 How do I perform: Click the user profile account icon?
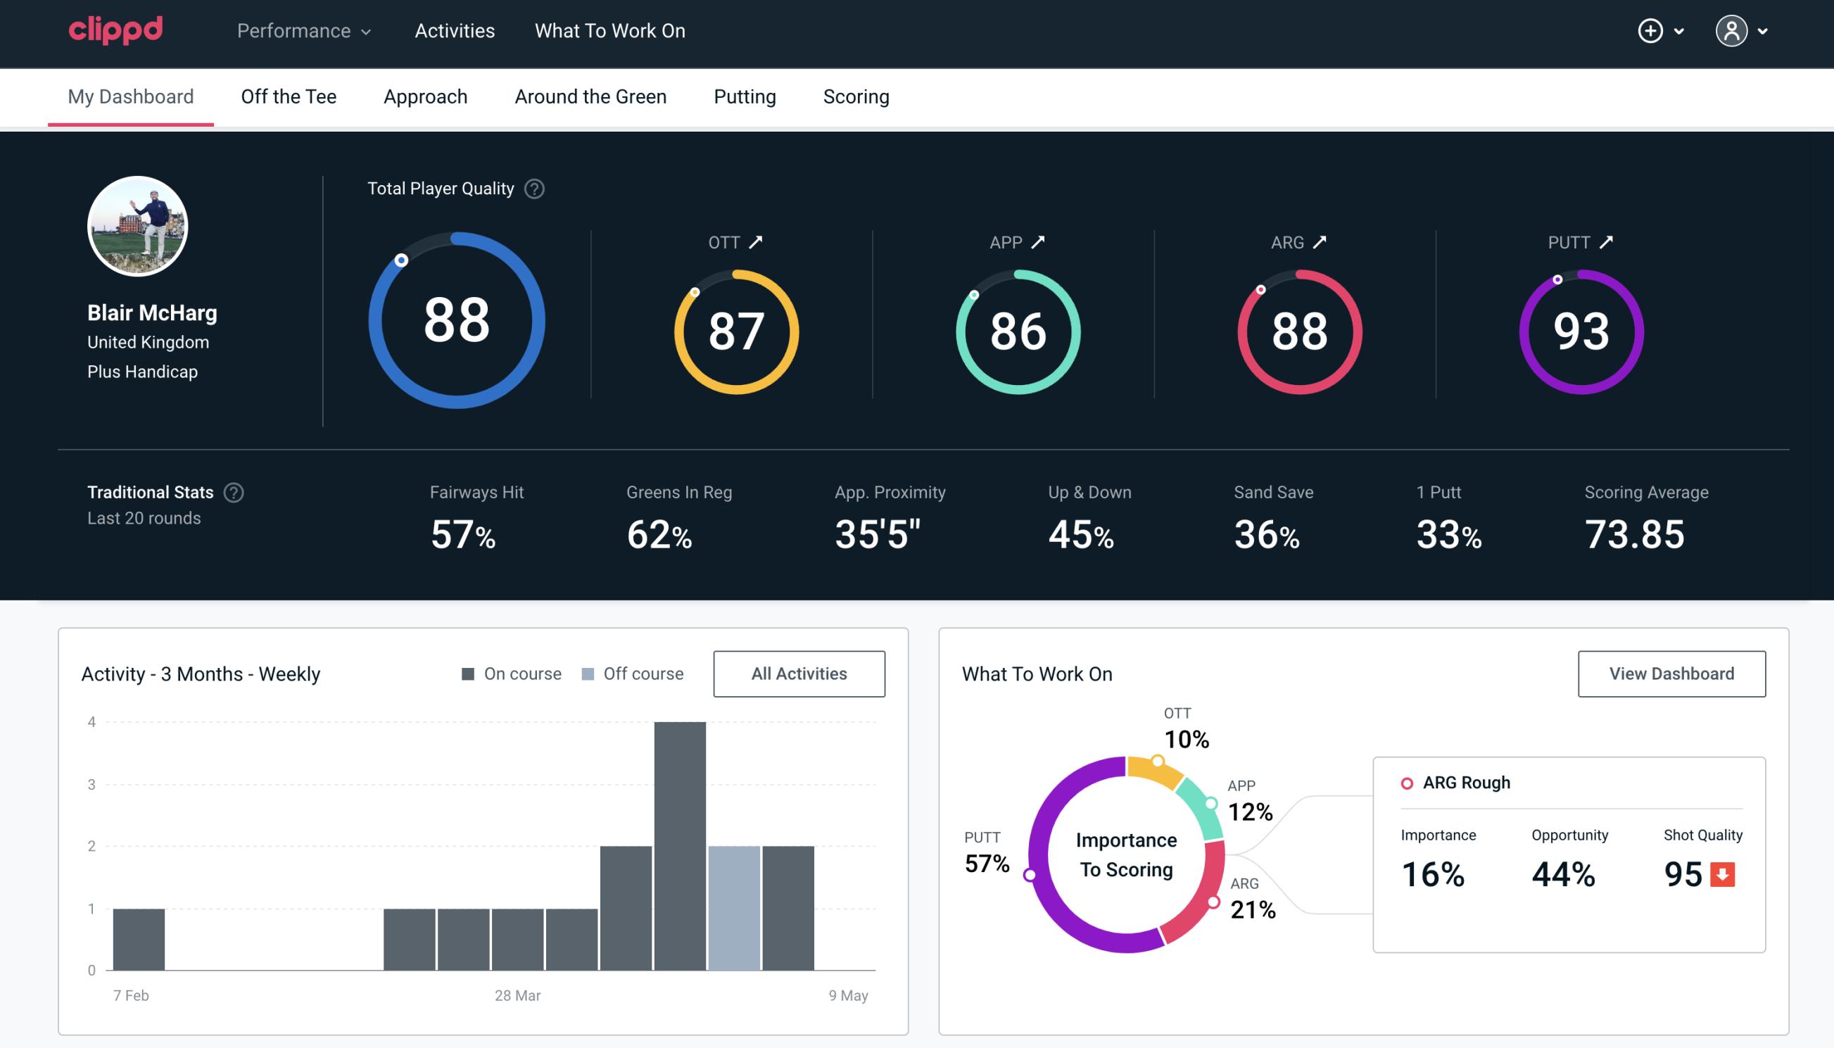tap(1731, 30)
